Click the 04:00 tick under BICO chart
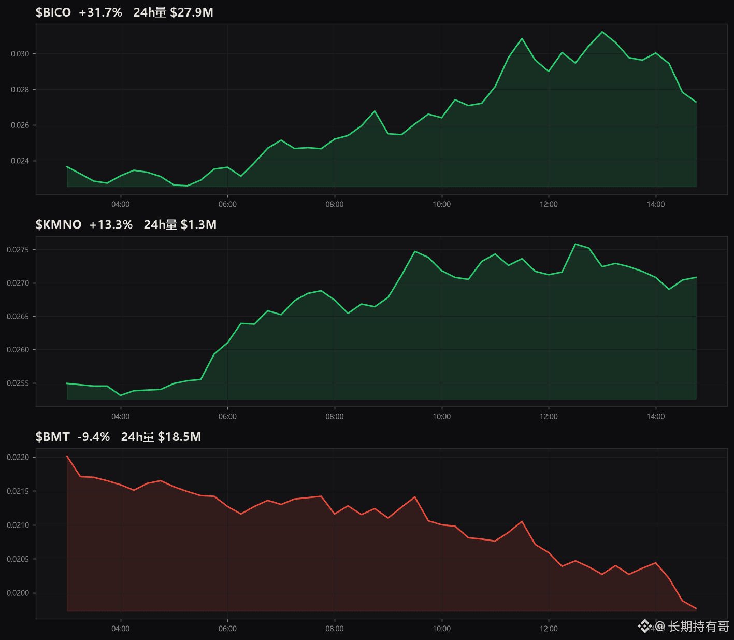The width and height of the screenshot is (734, 640). tap(121, 204)
